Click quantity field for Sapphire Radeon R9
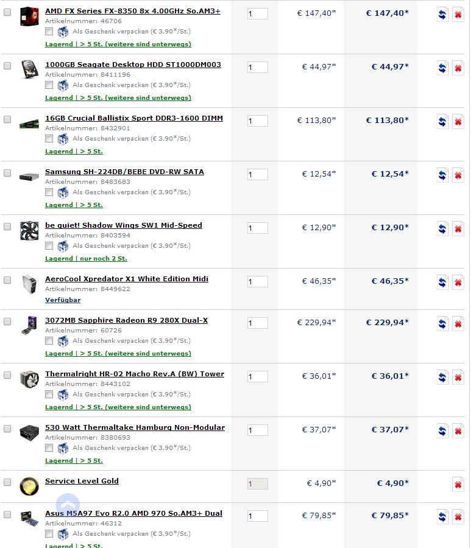The image size is (471, 548). [258, 323]
